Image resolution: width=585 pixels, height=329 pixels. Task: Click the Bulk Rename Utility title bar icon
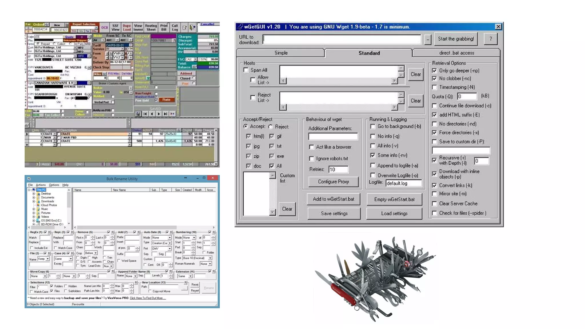(29, 178)
